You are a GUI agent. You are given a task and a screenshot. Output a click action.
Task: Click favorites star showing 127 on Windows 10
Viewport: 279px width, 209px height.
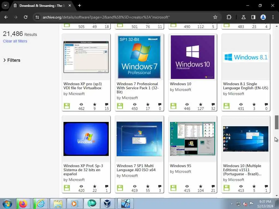pyautogui.click(x=201, y=104)
